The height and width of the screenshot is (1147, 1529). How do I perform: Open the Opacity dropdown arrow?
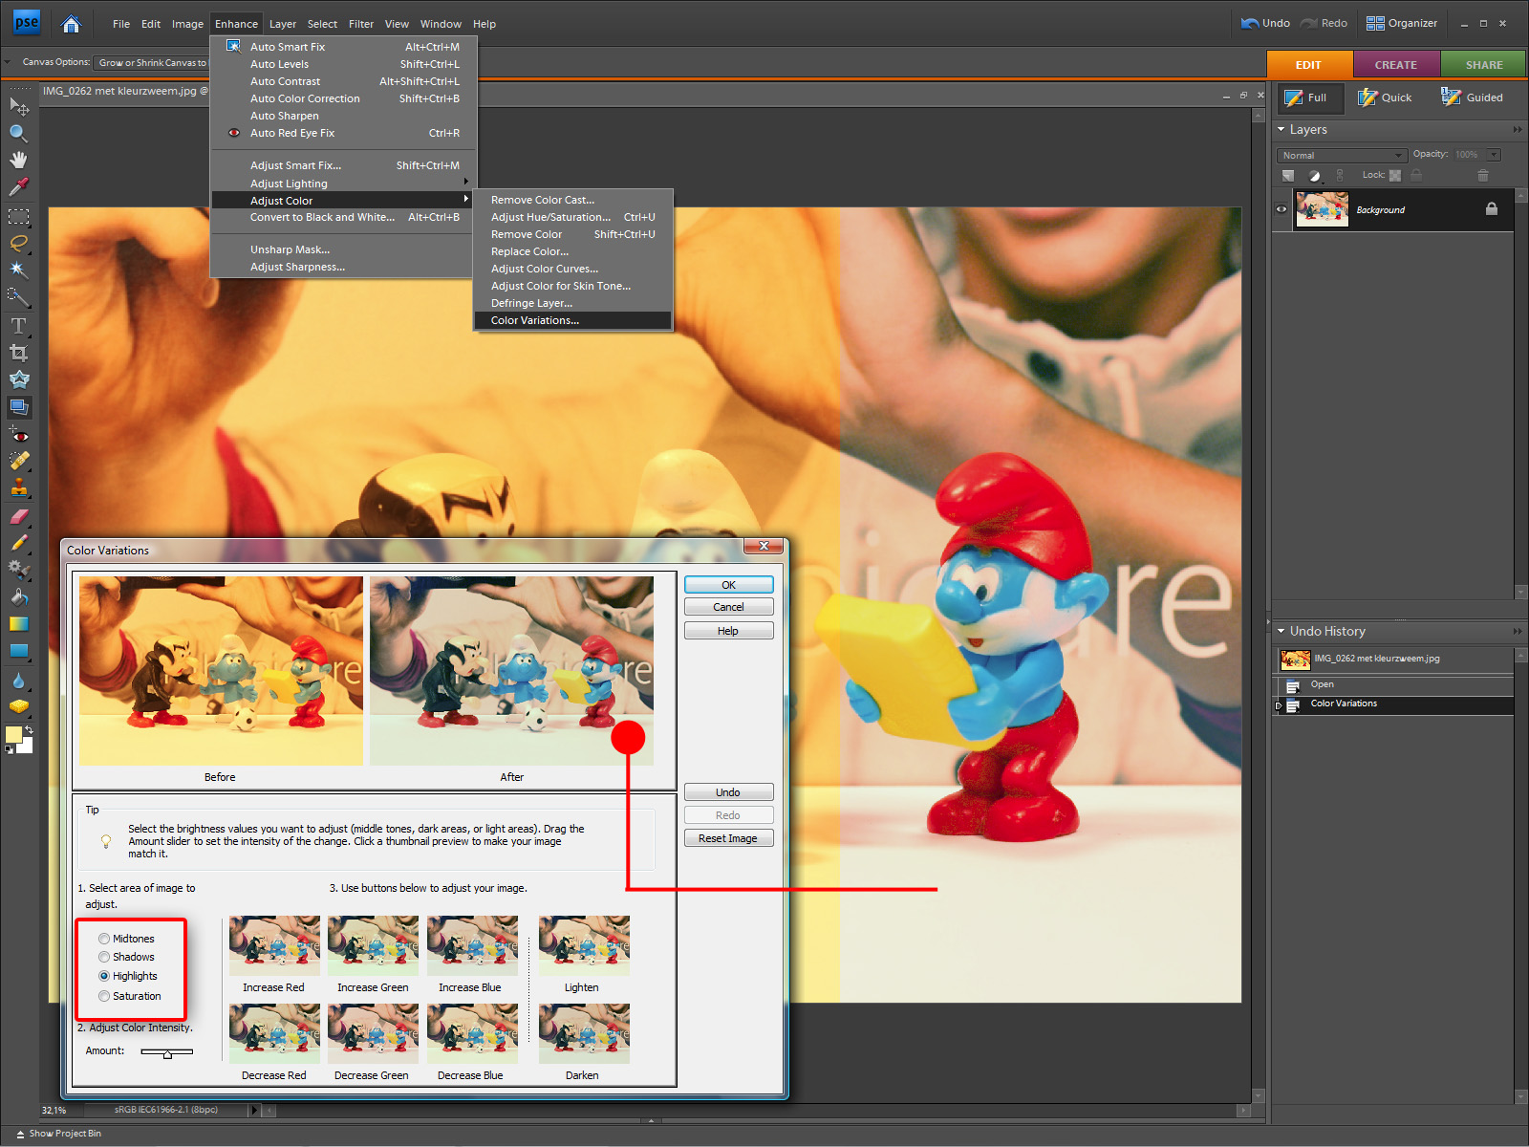click(x=1495, y=155)
